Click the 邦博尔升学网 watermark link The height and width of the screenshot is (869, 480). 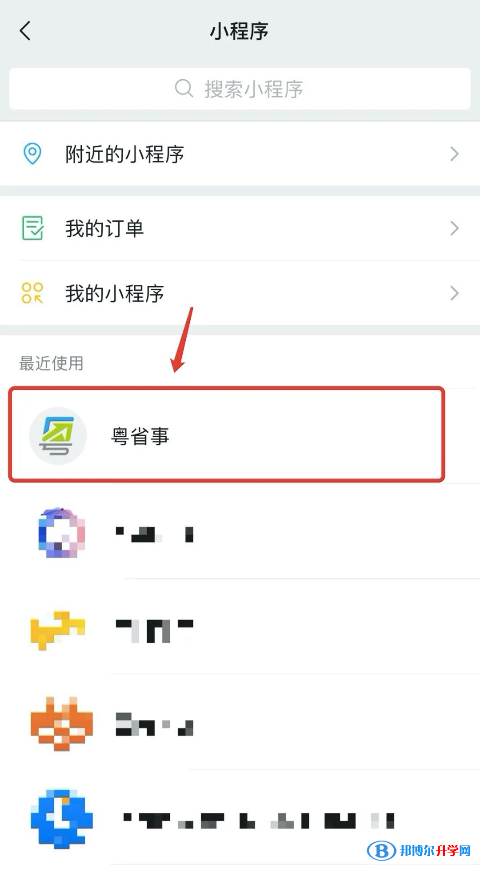click(x=419, y=851)
